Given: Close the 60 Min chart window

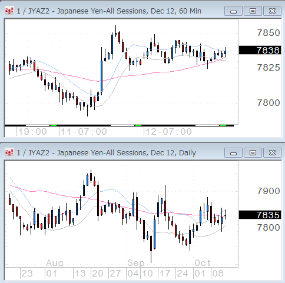Looking at the screenshot, I should pyautogui.click(x=272, y=11).
